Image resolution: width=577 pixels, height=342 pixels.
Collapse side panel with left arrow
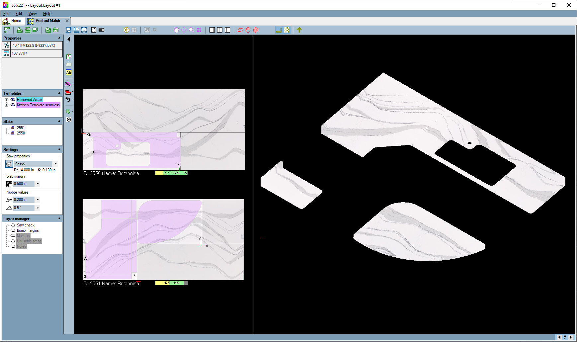point(69,39)
